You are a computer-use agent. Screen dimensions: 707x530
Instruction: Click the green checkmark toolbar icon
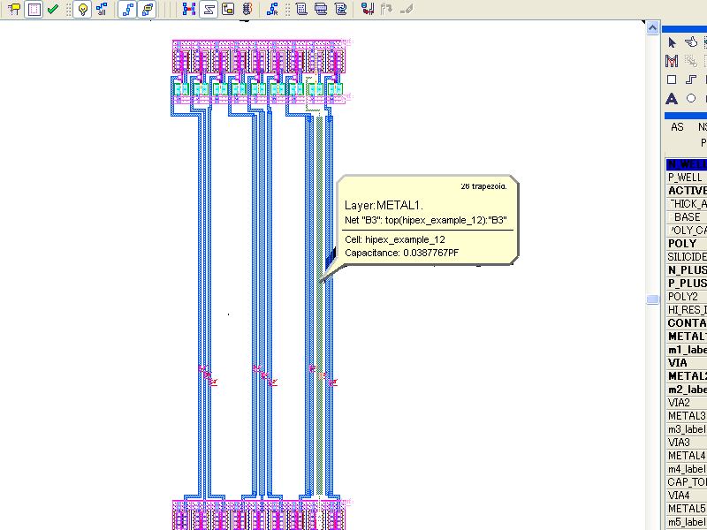[x=53, y=10]
